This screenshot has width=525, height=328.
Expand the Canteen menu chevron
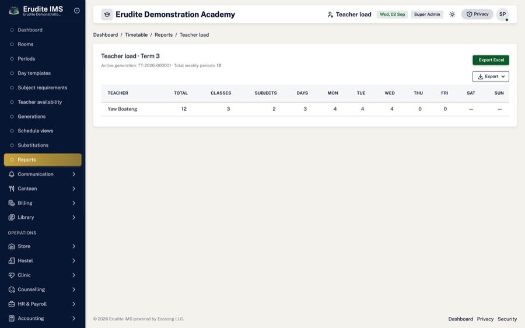(x=73, y=189)
